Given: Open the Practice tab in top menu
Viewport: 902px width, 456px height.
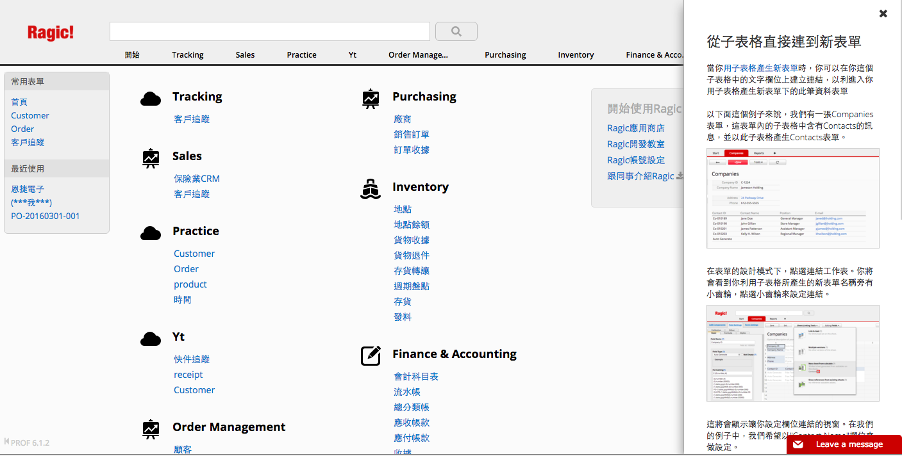Looking at the screenshot, I should point(301,55).
